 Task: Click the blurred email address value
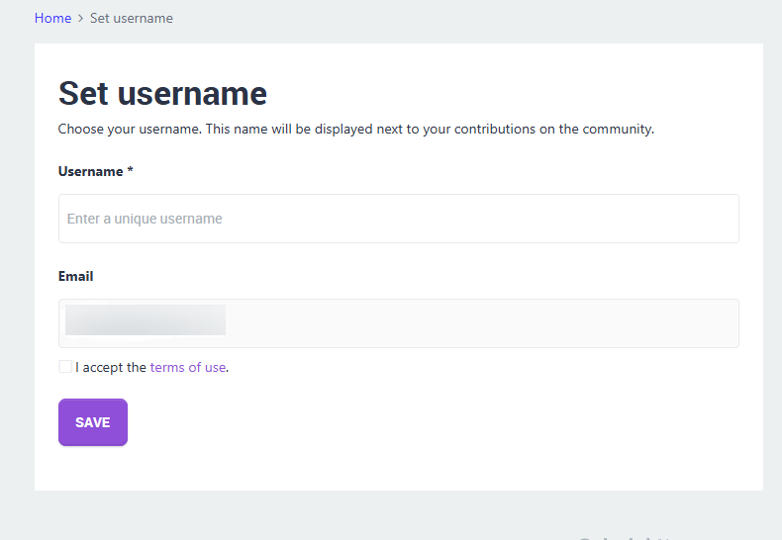point(146,320)
